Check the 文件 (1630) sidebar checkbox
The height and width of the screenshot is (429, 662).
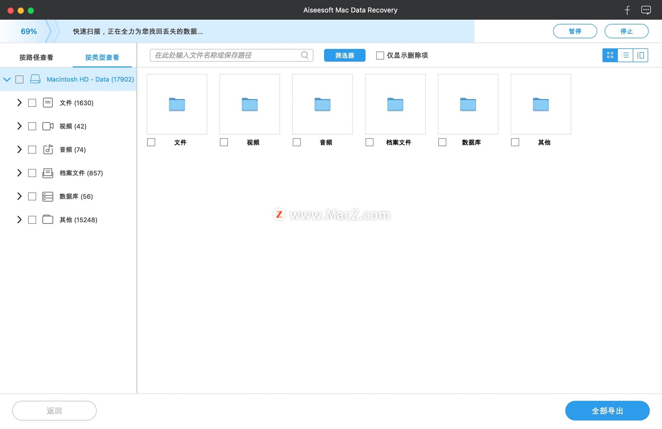coord(32,103)
